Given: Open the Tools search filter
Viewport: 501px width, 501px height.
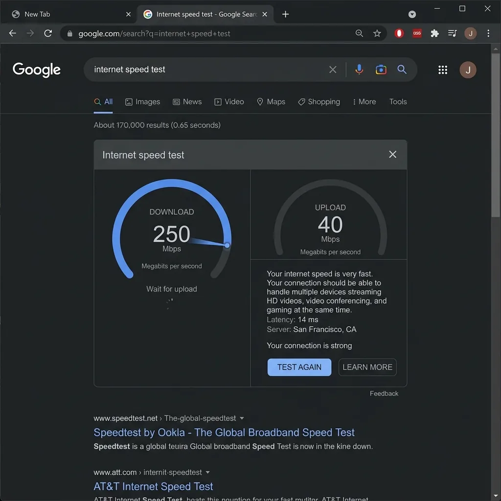Looking at the screenshot, I should point(398,102).
